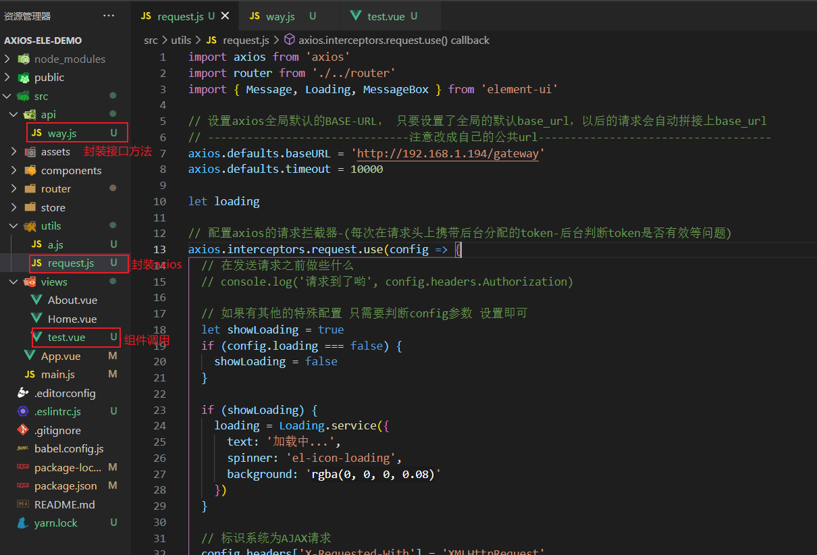
Task: Open the http://192.168.1.194/gateway link in code
Action: pos(448,153)
